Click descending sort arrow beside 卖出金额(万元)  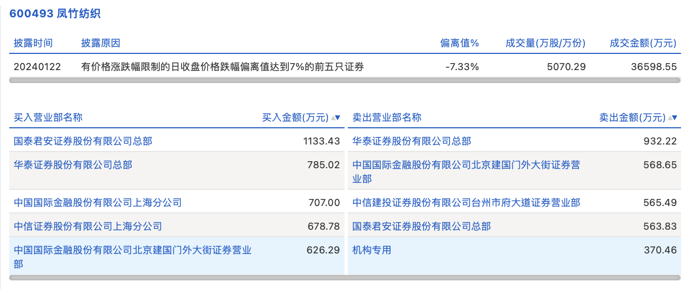pos(675,118)
